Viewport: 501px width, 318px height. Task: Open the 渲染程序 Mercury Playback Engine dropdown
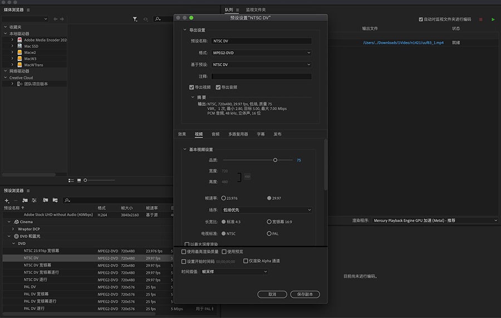(x=435, y=221)
